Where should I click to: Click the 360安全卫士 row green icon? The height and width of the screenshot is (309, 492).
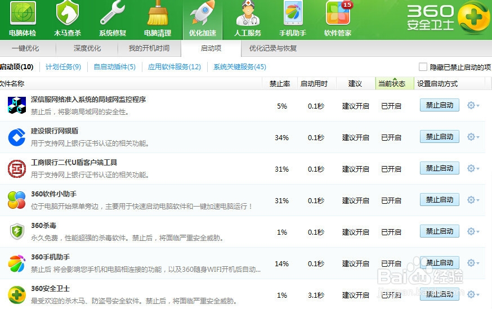(17, 294)
